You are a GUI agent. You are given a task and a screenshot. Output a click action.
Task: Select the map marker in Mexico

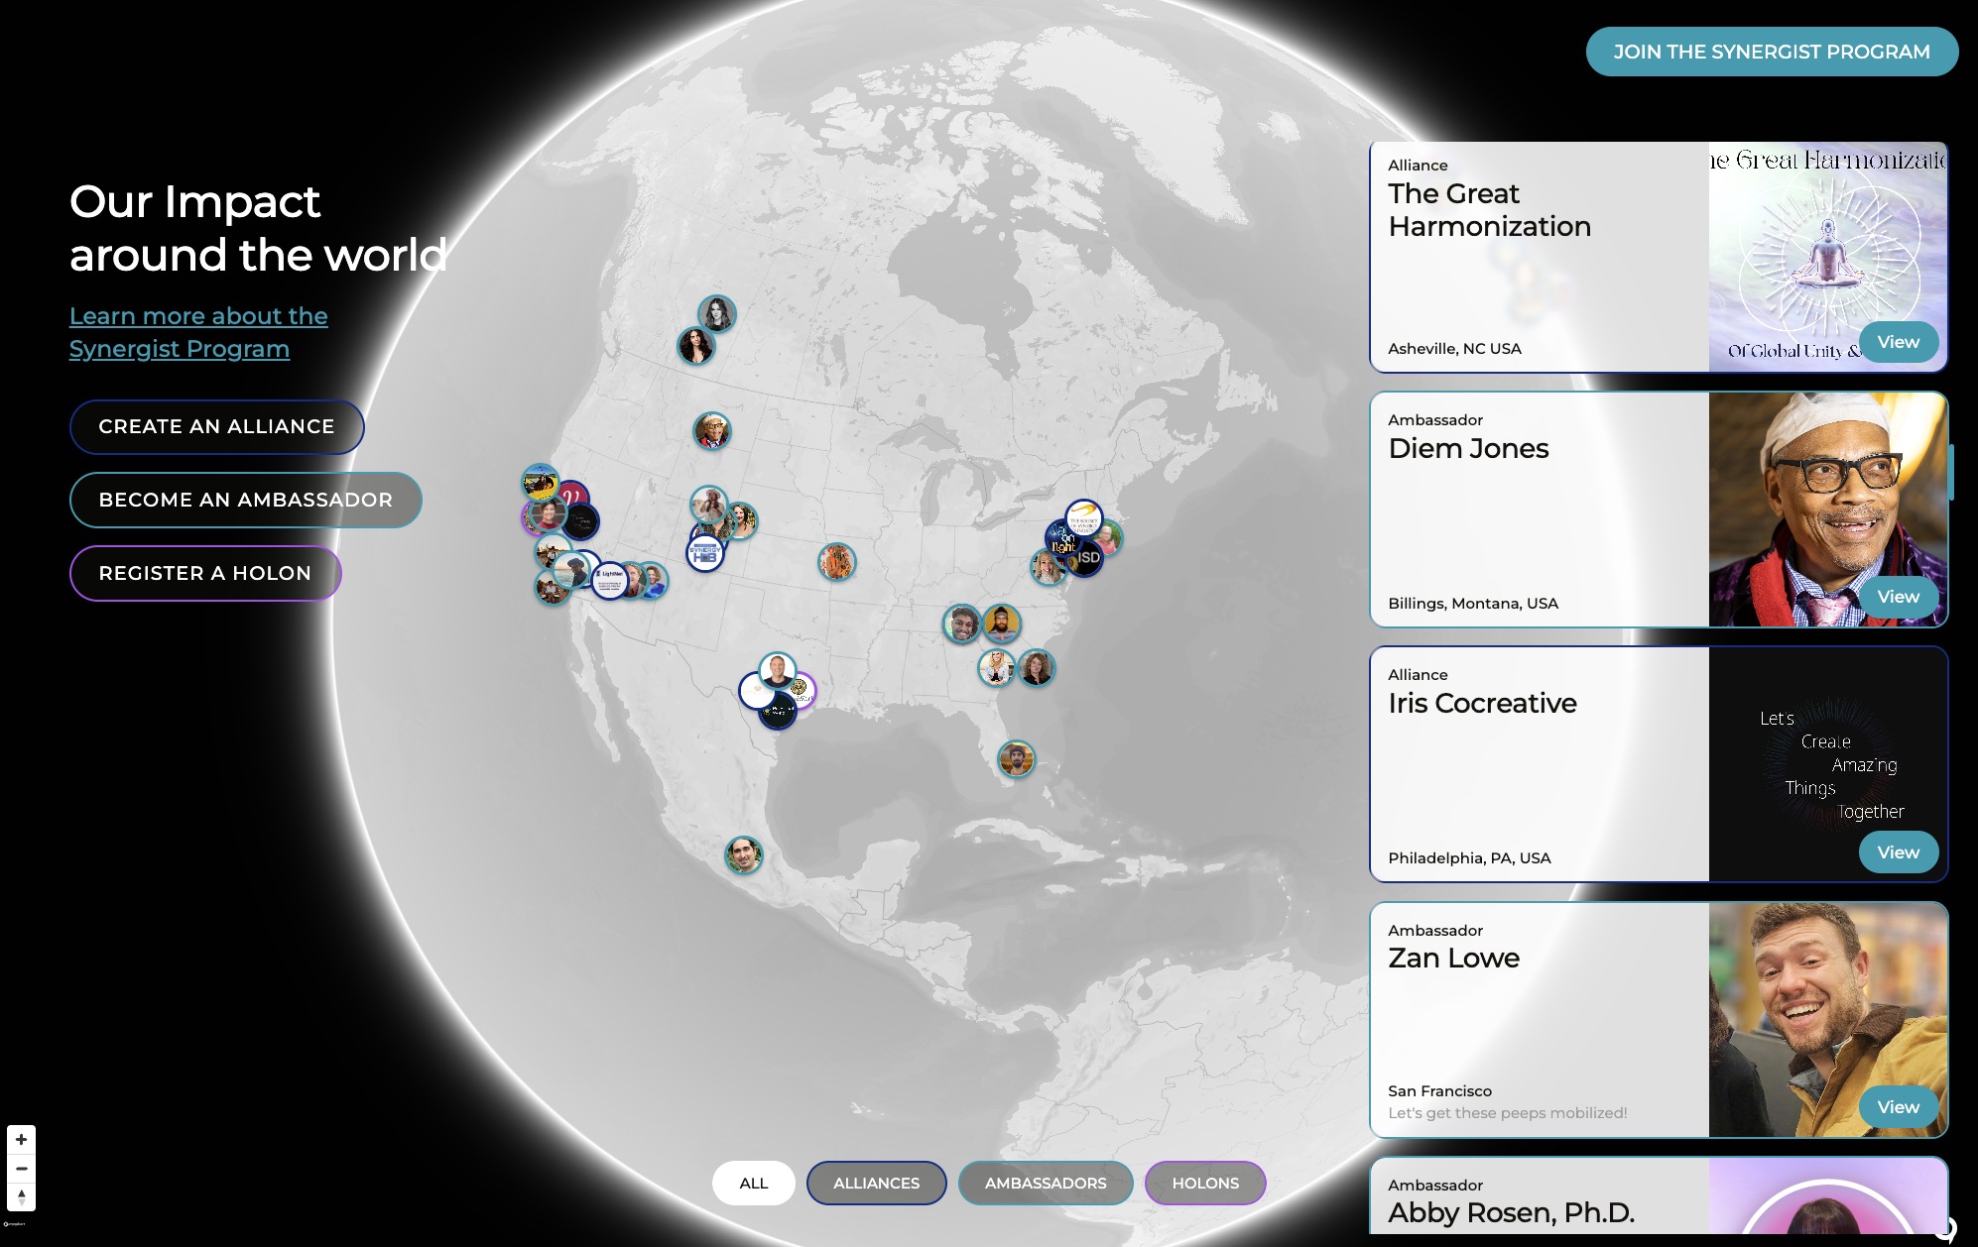(x=743, y=854)
